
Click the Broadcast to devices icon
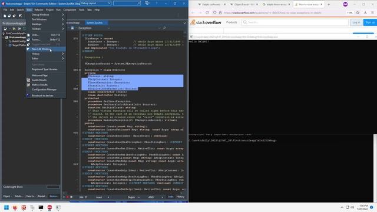(28, 95)
